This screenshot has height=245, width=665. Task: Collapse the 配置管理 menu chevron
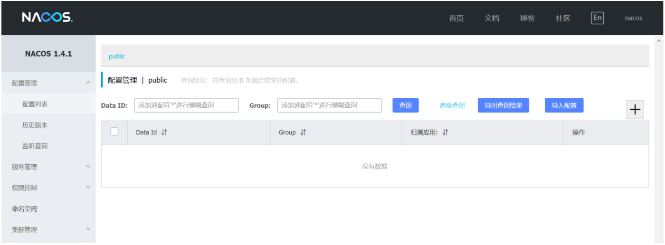pos(88,83)
